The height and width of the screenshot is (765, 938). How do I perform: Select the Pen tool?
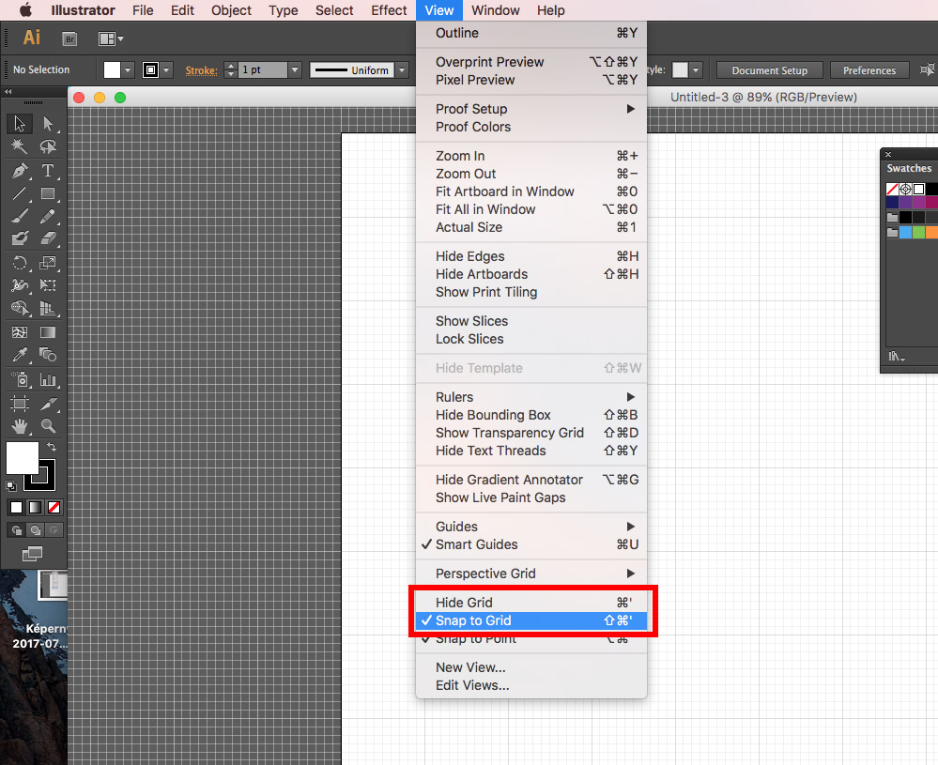pos(20,171)
